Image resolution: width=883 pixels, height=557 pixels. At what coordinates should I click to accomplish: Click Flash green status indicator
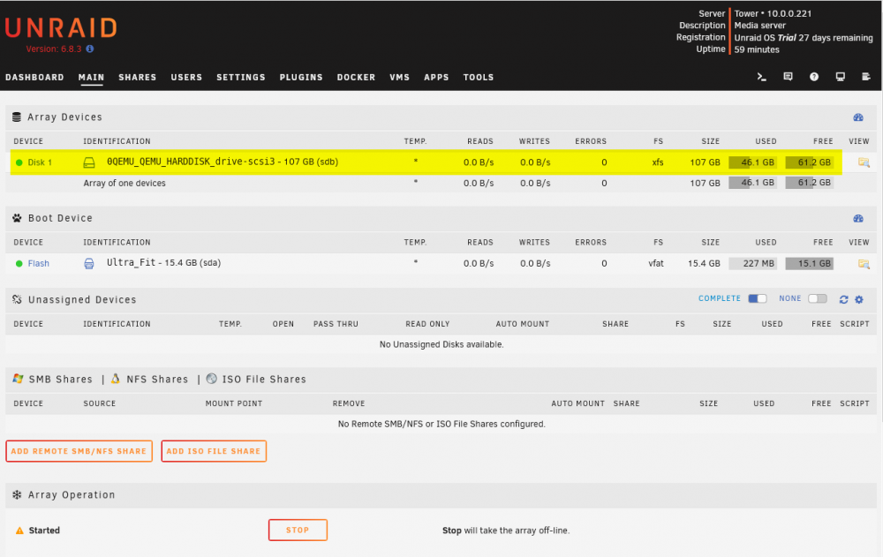click(19, 264)
